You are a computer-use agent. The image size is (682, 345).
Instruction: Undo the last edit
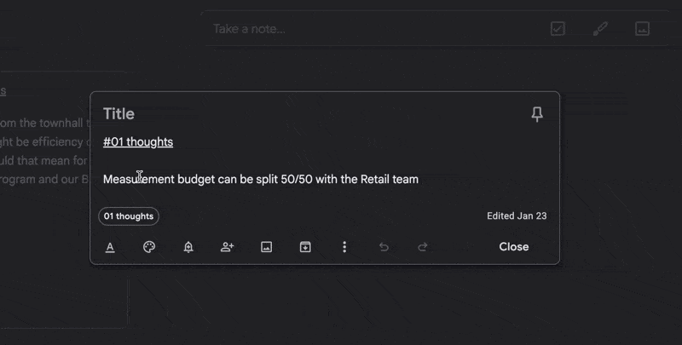(384, 247)
